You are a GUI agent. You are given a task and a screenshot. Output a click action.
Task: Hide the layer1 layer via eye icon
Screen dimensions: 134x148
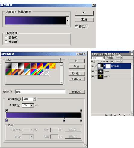[93, 72]
